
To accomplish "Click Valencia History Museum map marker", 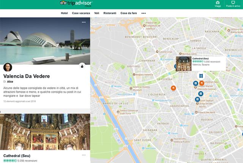I will (131, 88).
